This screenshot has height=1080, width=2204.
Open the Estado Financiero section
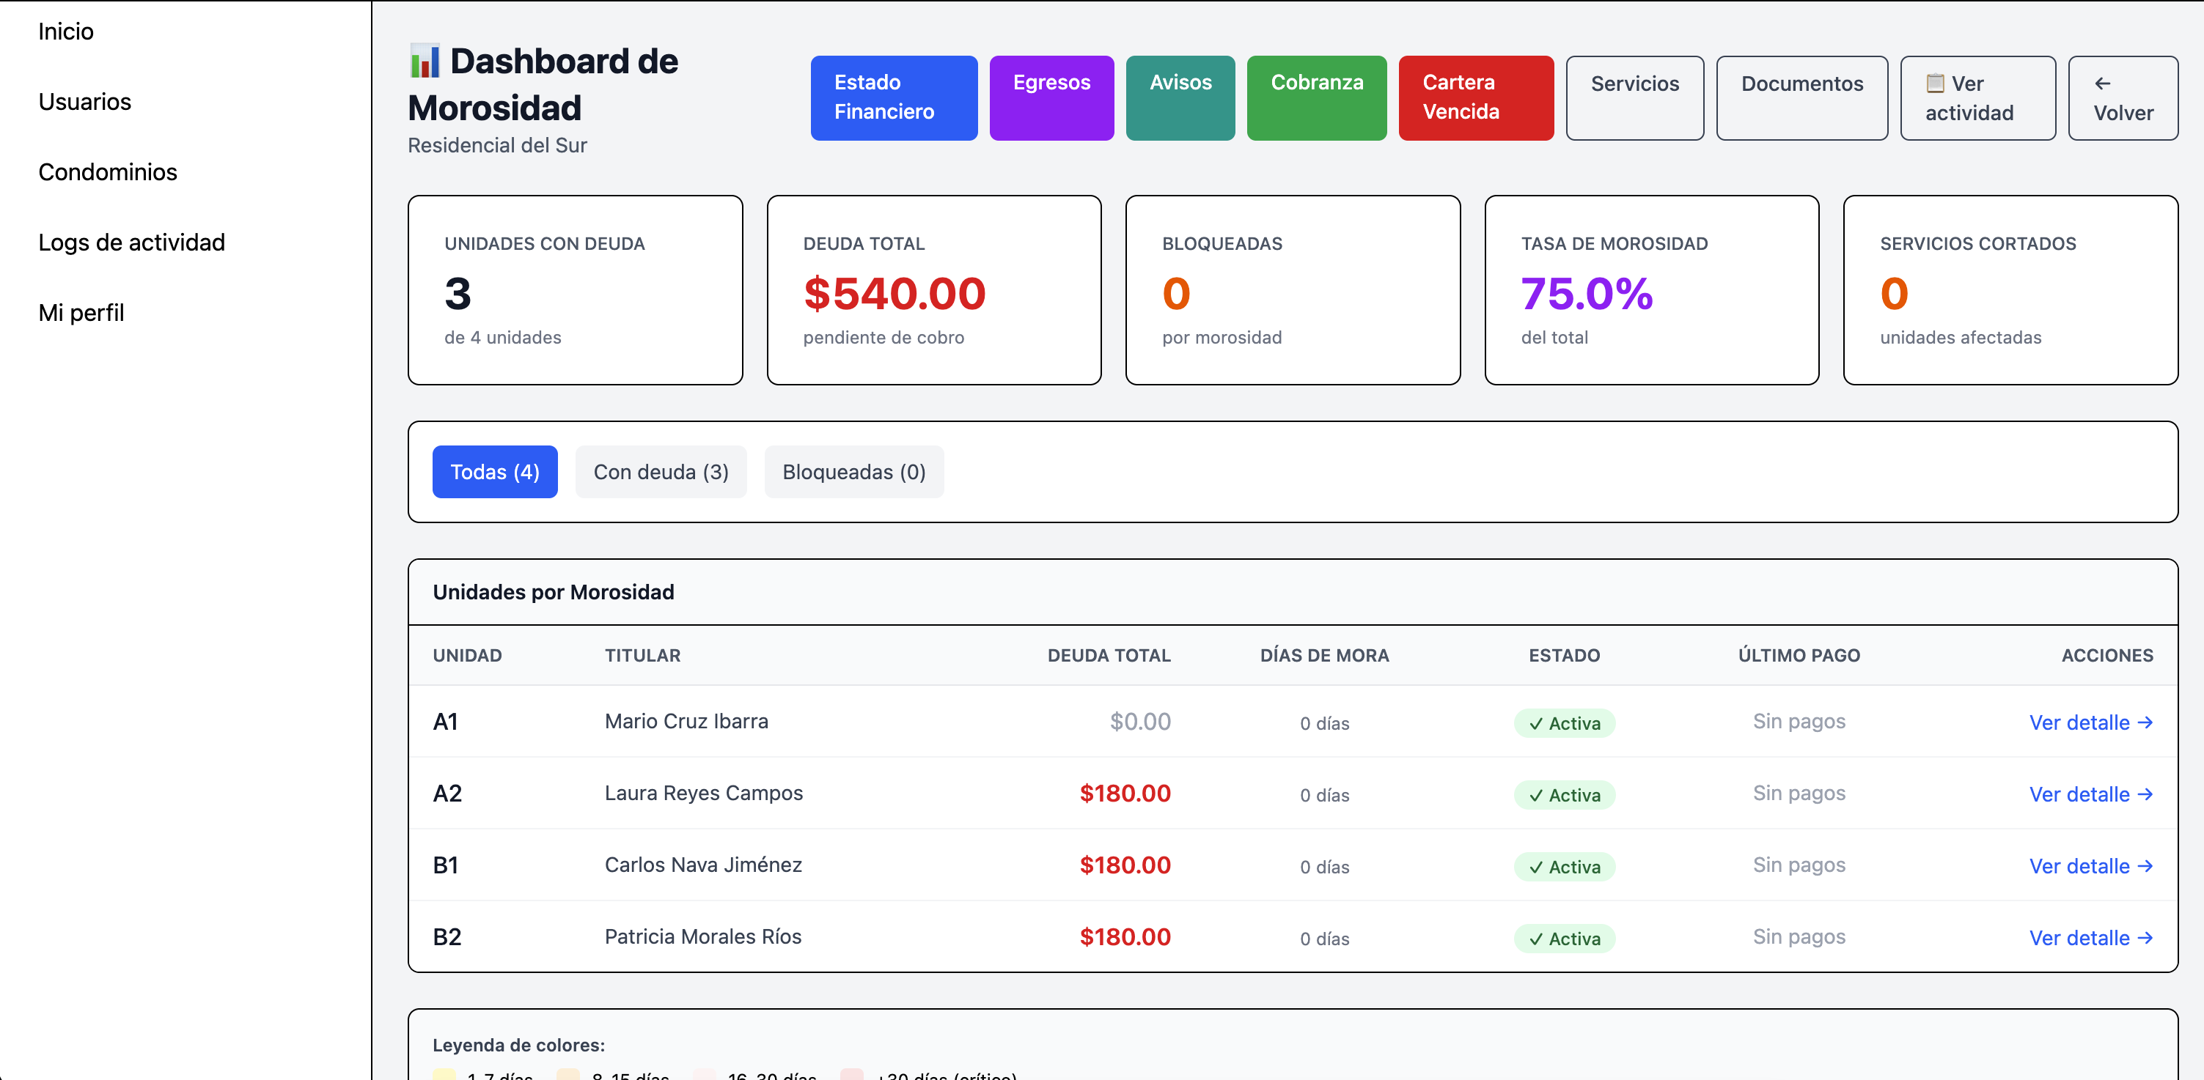tap(893, 97)
